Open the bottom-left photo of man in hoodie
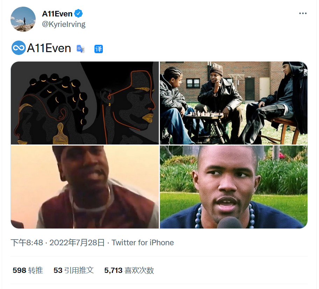The height and width of the screenshot is (289, 319). pos(85,187)
